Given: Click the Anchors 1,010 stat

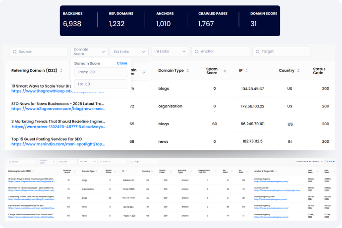Looking at the screenshot, I should coord(165,20).
